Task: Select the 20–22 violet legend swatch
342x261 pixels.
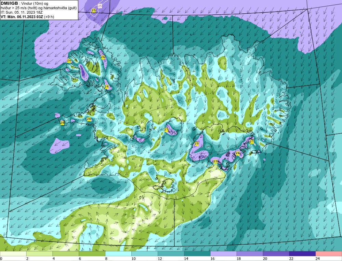Action: (276, 254)
